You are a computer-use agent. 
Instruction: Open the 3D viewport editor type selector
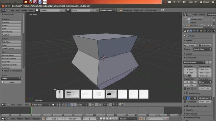click(4, 105)
